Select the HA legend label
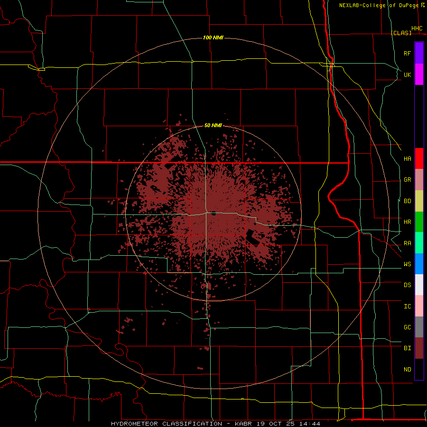 (407, 158)
